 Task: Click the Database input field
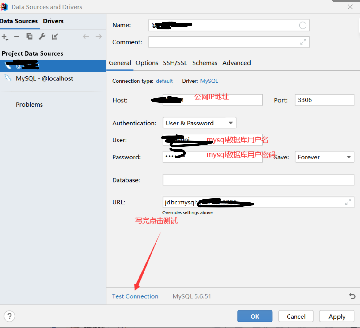[x=258, y=180]
